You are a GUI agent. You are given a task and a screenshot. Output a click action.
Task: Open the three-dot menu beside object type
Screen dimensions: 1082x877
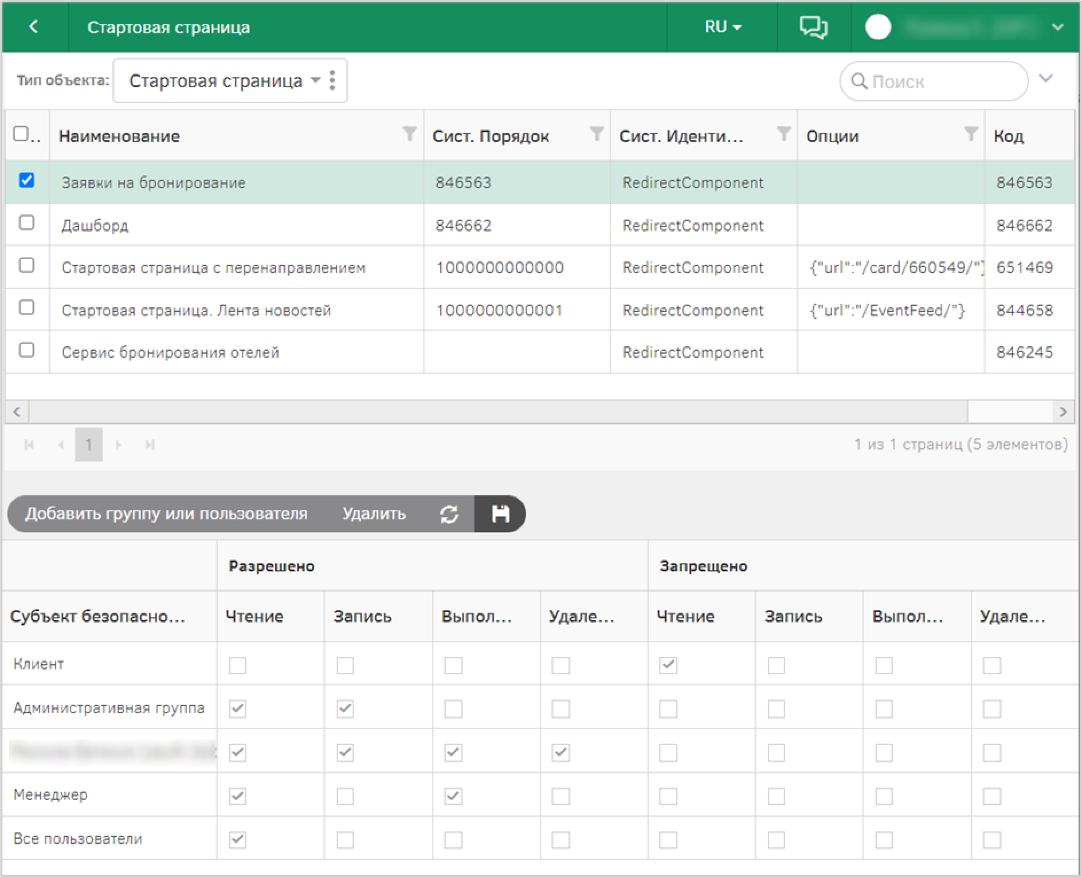(x=332, y=81)
